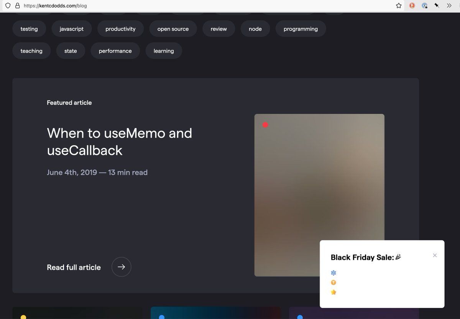Click the Black Friday Sale heading
This screenshot has height=319, width=460.
366,257
